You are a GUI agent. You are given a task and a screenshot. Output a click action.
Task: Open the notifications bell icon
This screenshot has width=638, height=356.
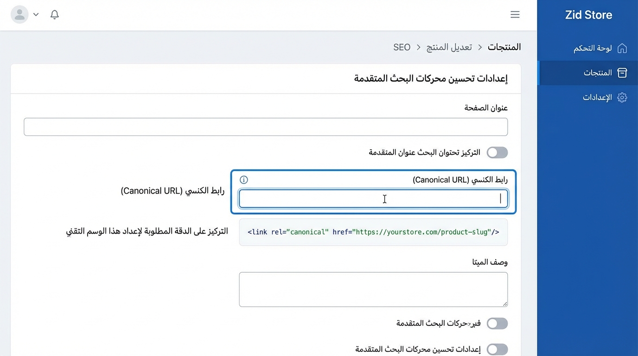[x=54, y=14]
